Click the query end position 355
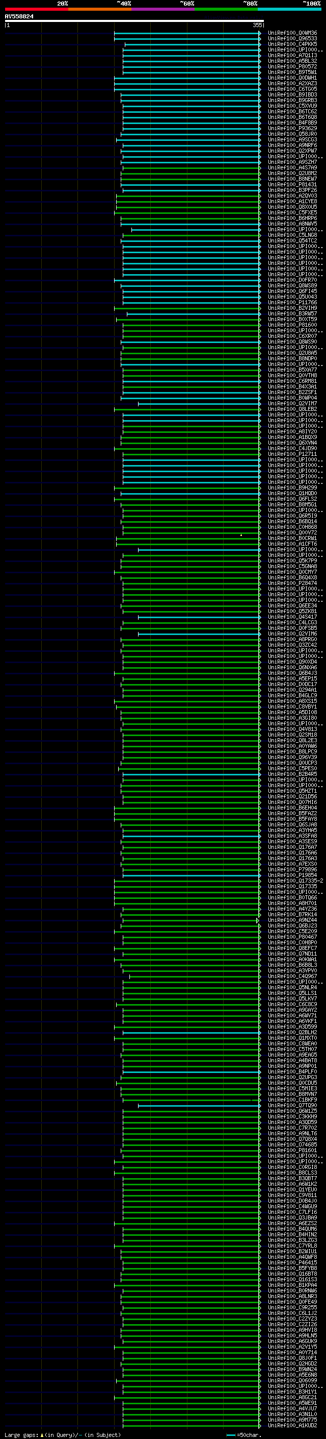 (257, 25)
